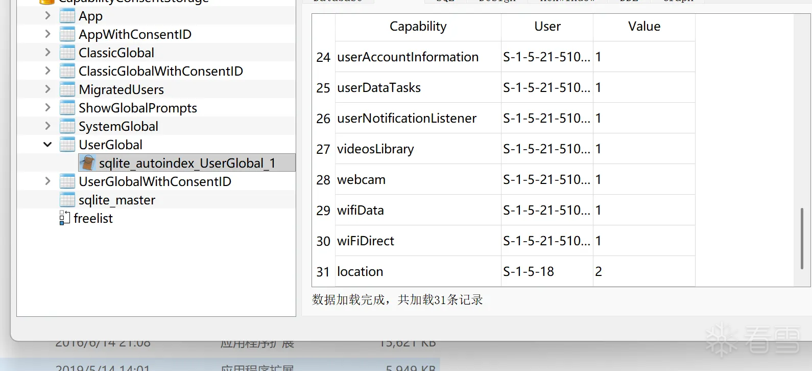Select row 28 webcam capability
Image resolution: width=812 pixels, height=371 pixels.
click(361, 179)
